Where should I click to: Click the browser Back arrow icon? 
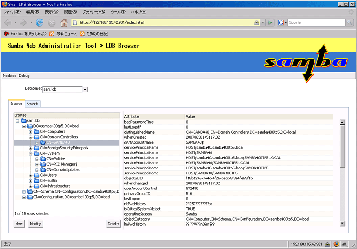coord(8,22)
